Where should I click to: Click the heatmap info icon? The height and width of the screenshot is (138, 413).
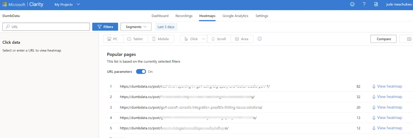(x=260, y=39)
